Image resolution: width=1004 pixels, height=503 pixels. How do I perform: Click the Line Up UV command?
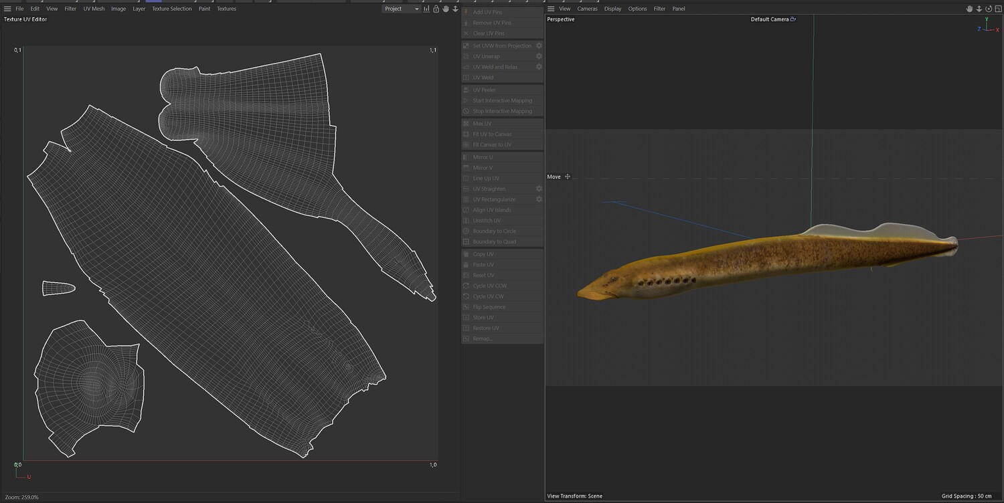503,179
